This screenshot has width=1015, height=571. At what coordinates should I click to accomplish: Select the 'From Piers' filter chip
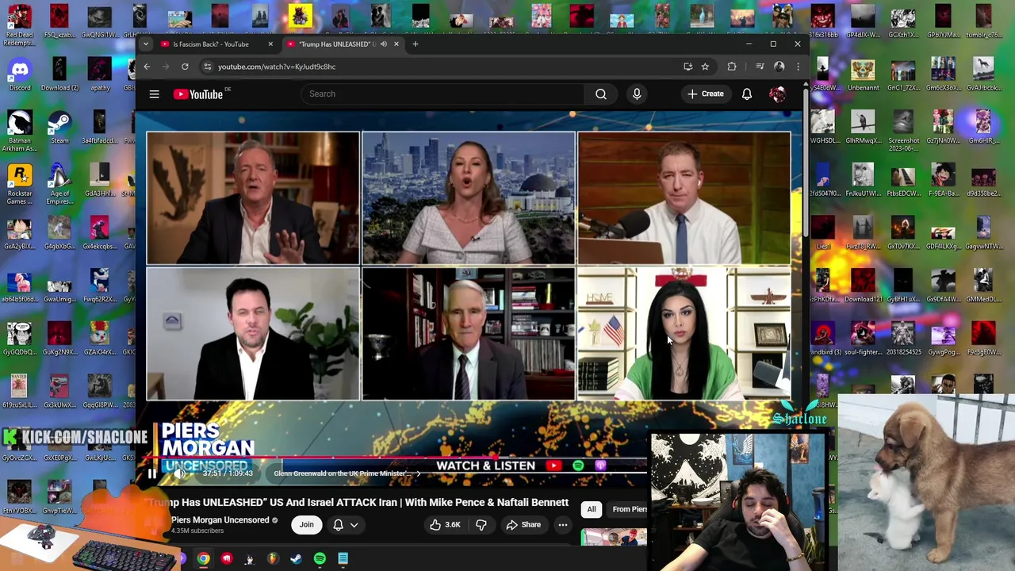point(629,509)
